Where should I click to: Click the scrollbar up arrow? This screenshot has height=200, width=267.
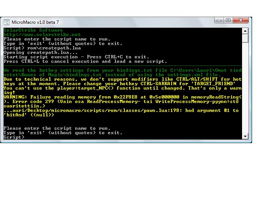click(x=245, y=30)
